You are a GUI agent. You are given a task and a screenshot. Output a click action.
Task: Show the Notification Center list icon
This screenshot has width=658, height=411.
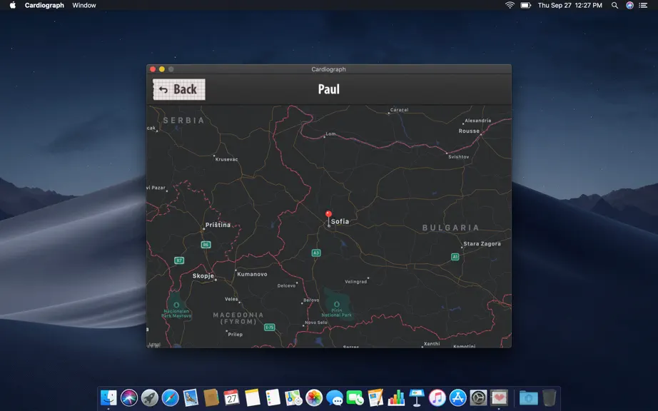643,6
